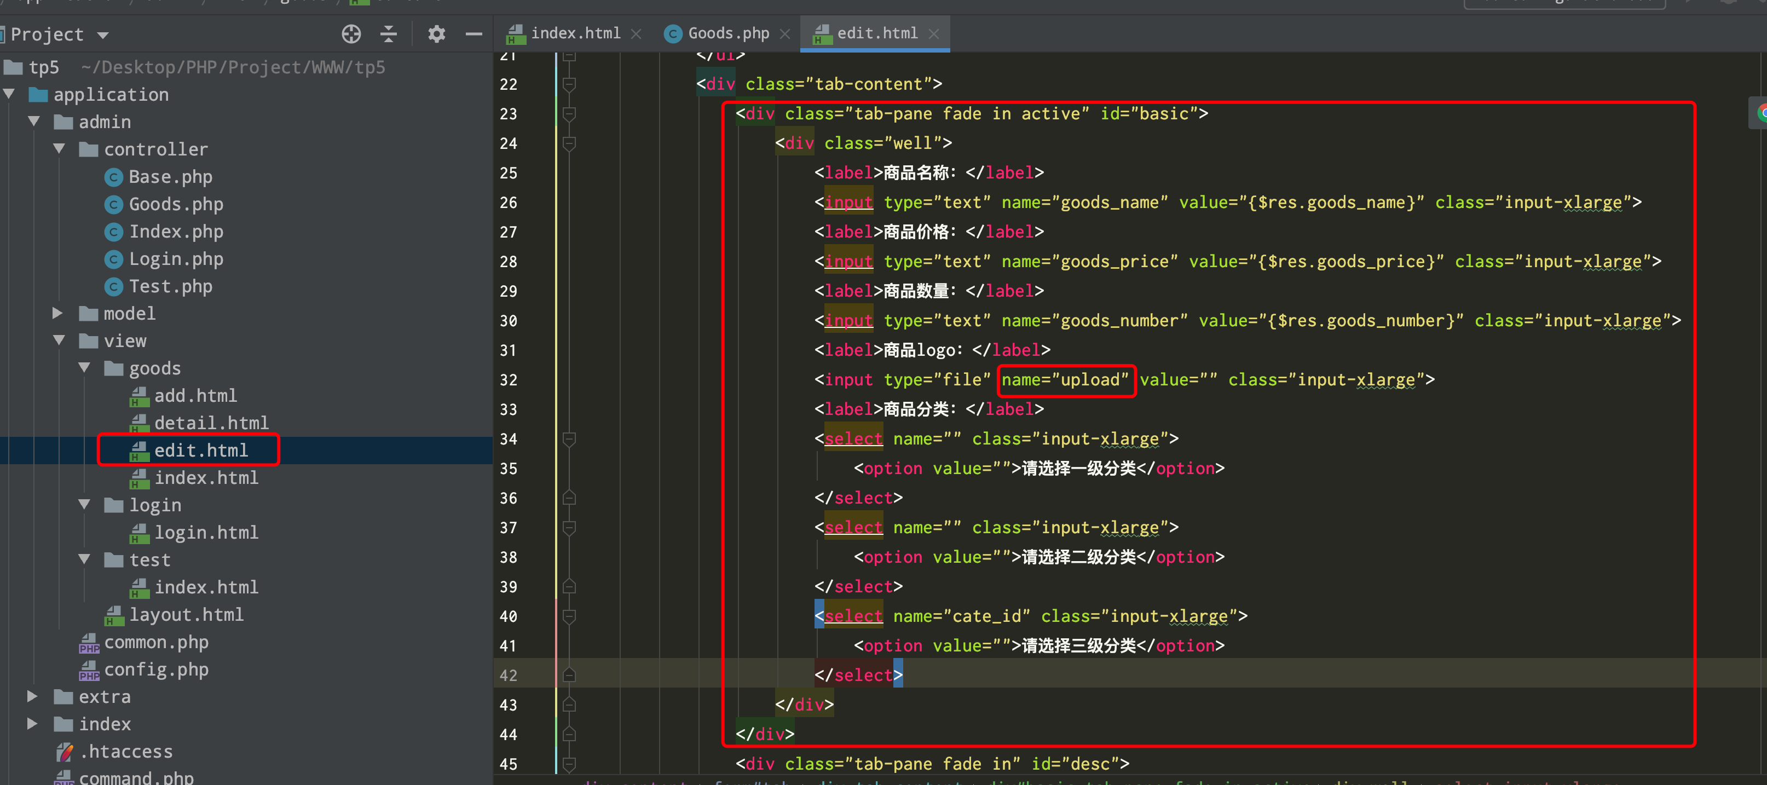1767x785 pixels.
Task: Close the index.html tab
Action: point(636,33)
